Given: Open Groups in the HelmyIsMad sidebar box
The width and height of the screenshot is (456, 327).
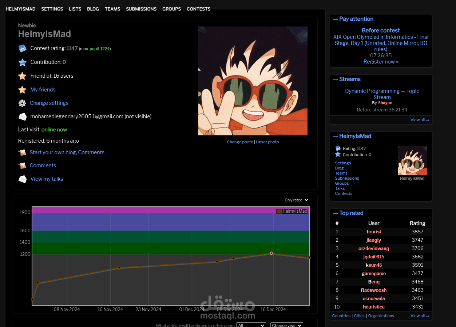Looking at the screenshot, I should click(342, 183).
